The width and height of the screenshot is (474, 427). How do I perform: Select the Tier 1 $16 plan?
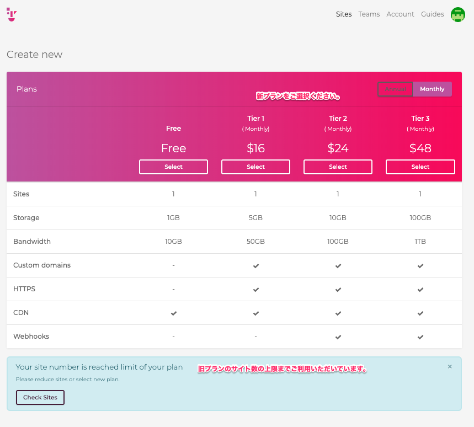click(255, 167)
